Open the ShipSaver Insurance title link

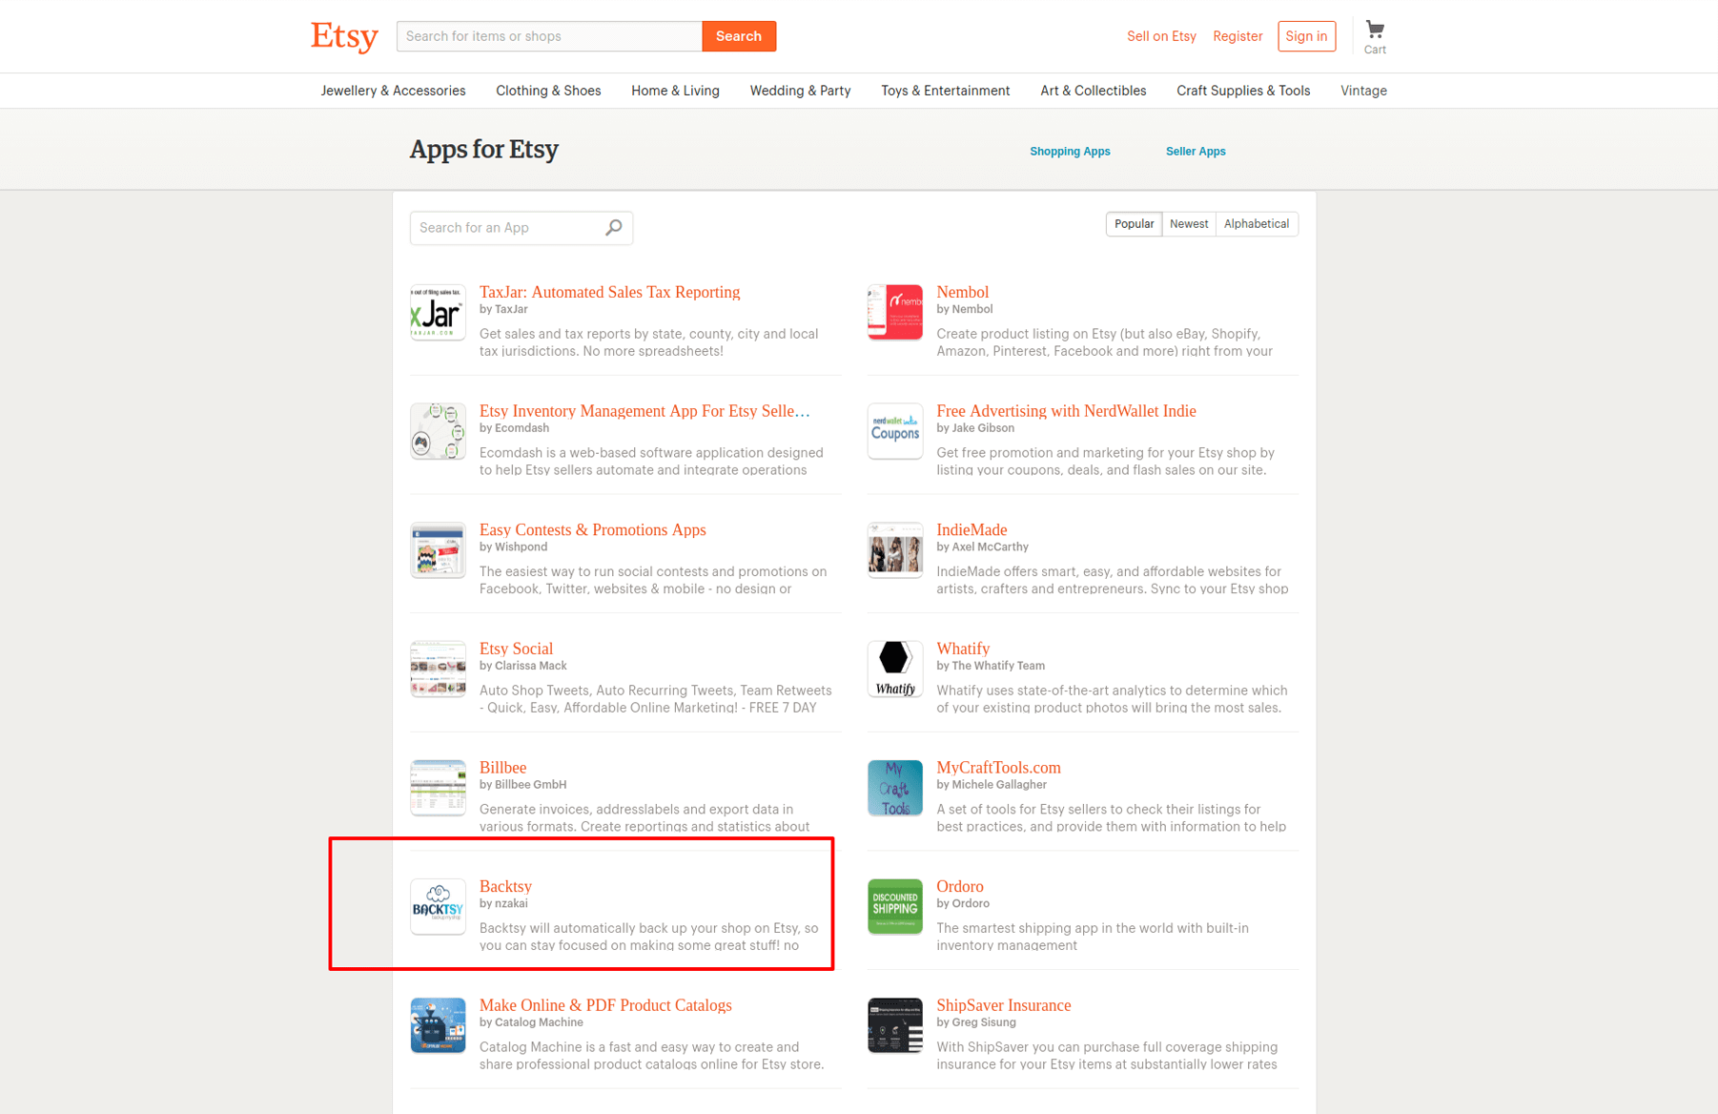coord(1003,1005)
